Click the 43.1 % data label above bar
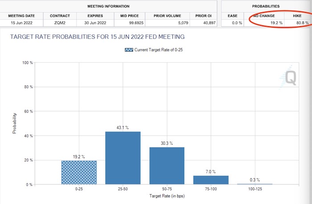Image resolution: width=312 pixels, height=204 pixels. click(123, 128)
